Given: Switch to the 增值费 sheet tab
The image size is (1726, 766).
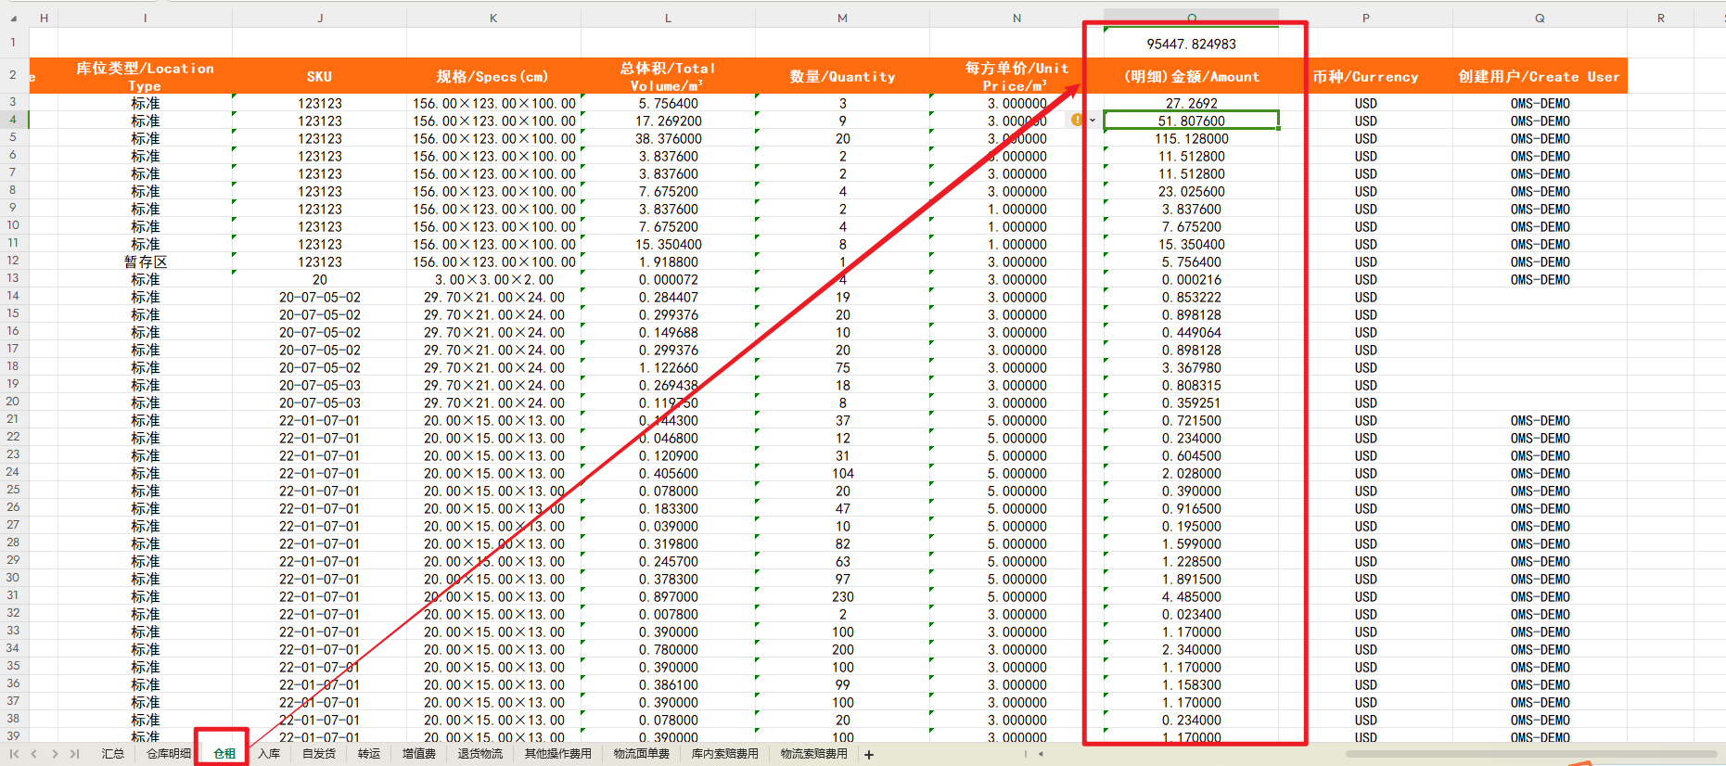Looking at the screenshot, I should click(x=419, y=754).
